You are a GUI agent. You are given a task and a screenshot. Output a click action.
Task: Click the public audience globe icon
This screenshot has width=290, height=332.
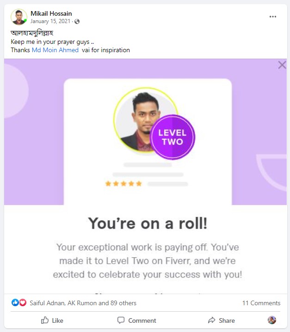tap(77, 21)
